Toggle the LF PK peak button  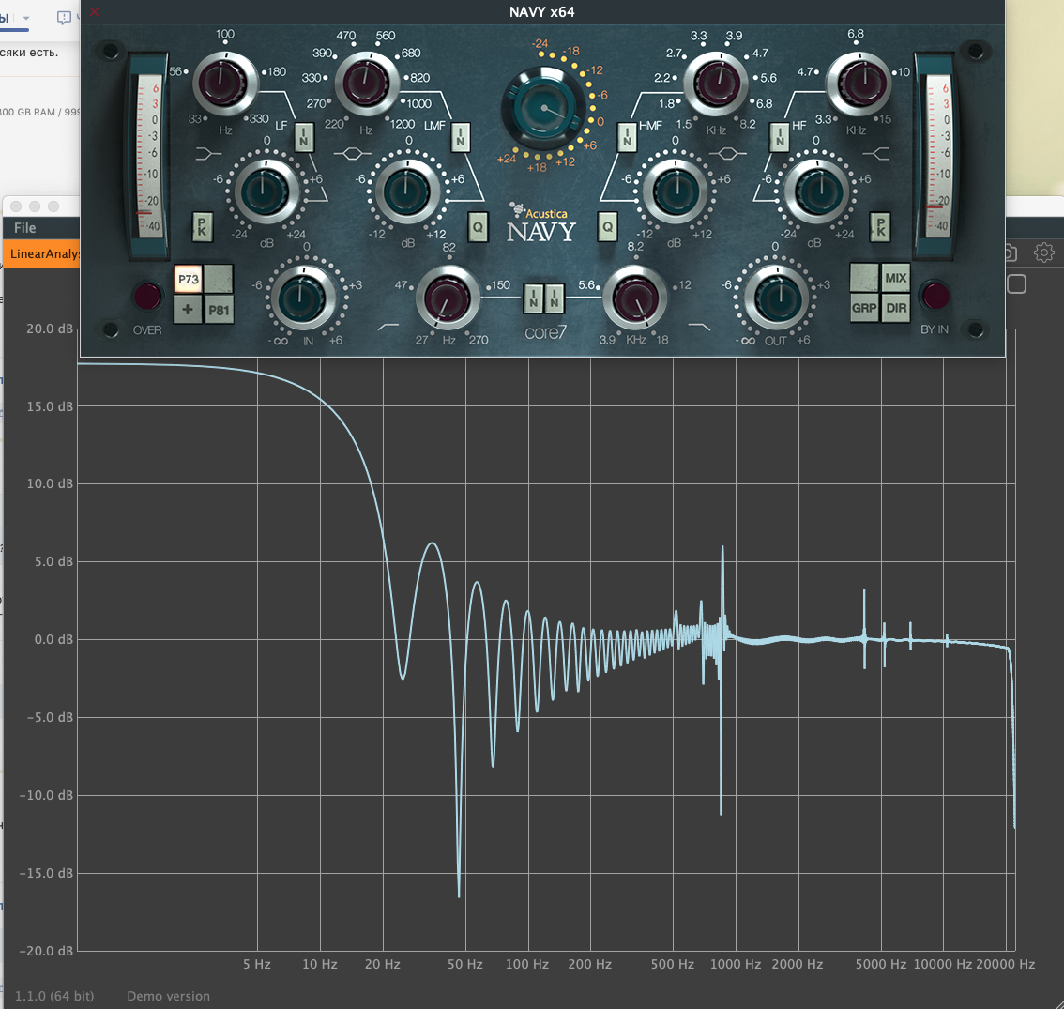click(203, 227)
